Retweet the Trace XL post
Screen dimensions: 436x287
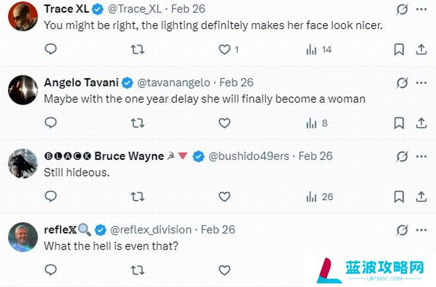click(137, 50)
